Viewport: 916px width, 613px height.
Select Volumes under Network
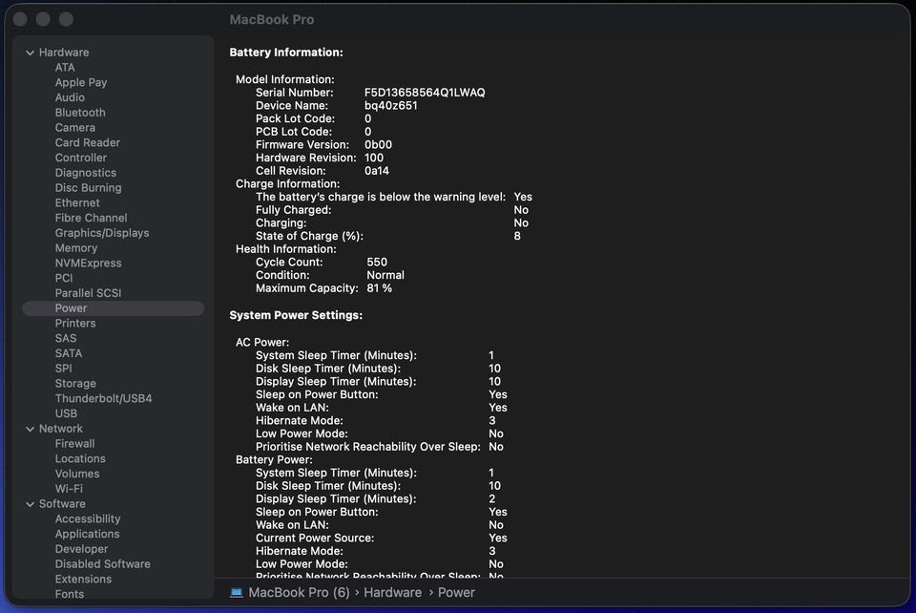[77, 474]
